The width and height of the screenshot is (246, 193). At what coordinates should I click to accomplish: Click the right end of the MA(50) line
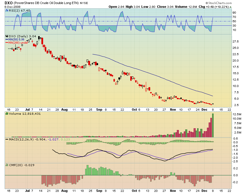(x=213, y=96)
